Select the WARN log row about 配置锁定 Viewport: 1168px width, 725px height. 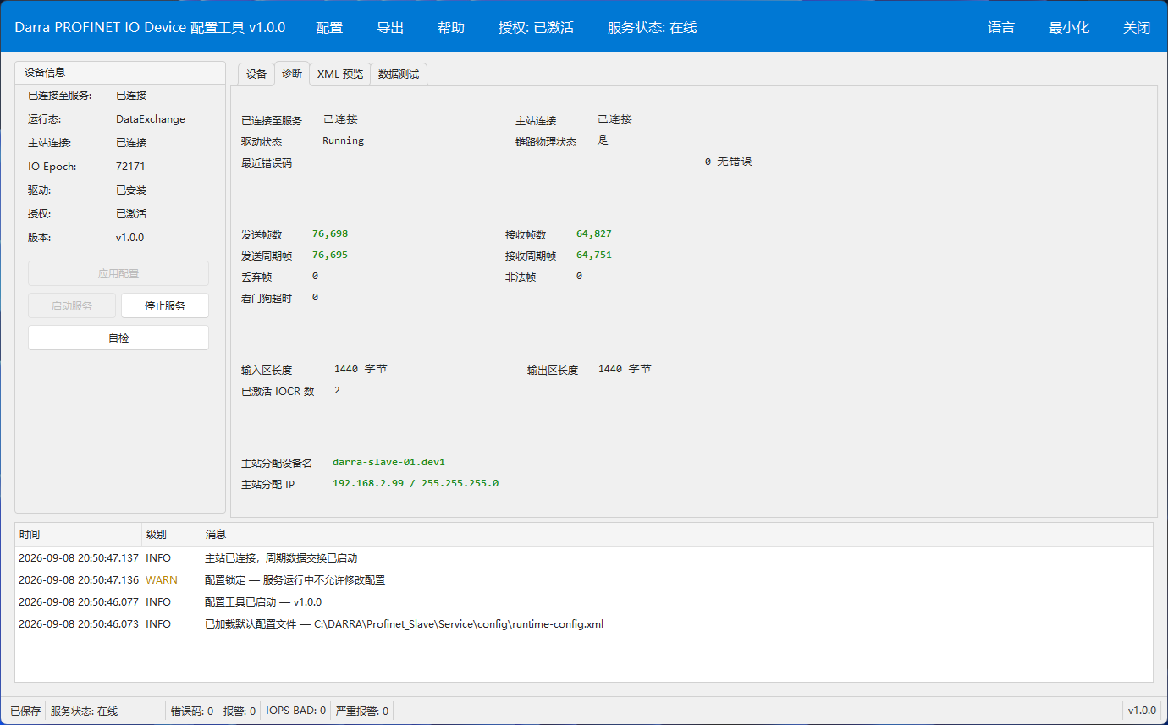[584, 580]
